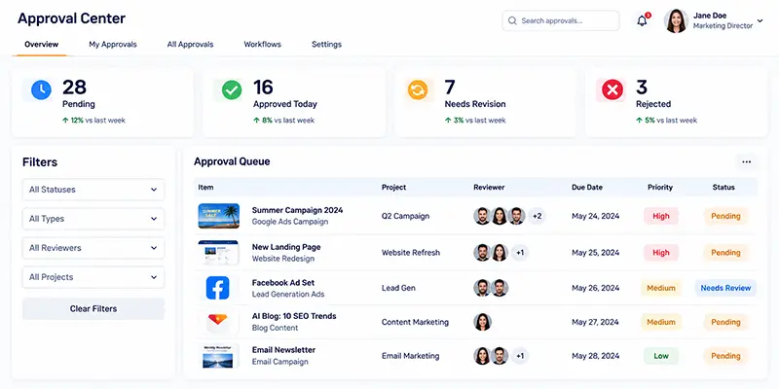Click the High priority badge for Summer Campaign

(661, 216)
